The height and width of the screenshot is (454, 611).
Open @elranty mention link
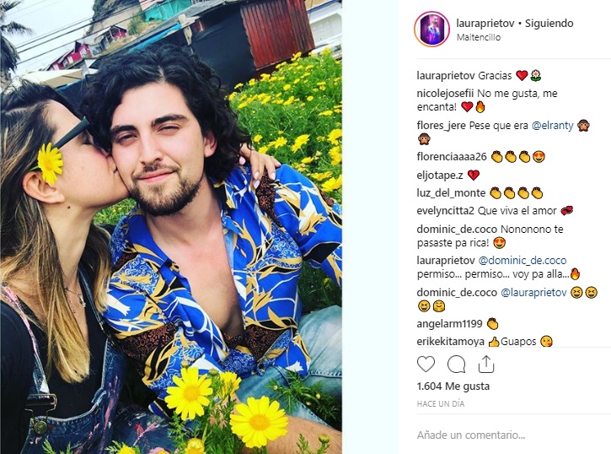click(x=553, y=126)
